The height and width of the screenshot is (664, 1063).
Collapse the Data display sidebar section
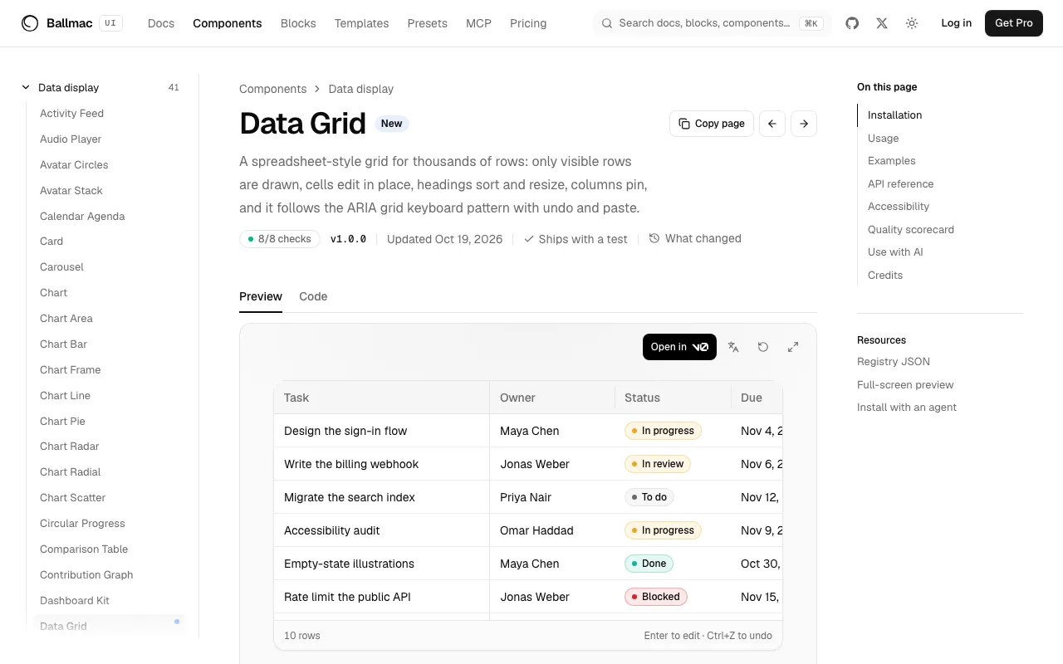(x=100, y=87)
